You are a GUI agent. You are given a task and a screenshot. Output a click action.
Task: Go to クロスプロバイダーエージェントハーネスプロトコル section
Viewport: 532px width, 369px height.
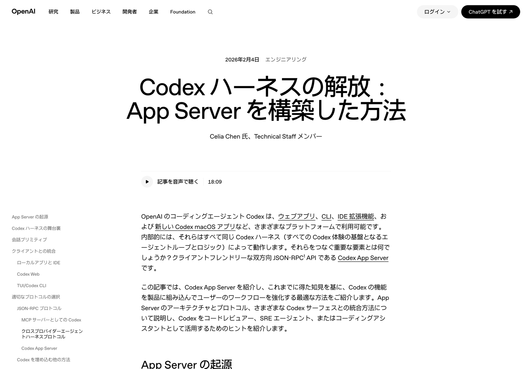pyautogui.click(x=52, y=334)
